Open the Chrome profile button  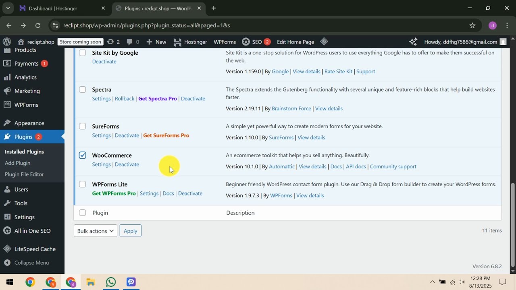[x=493, y=25]
